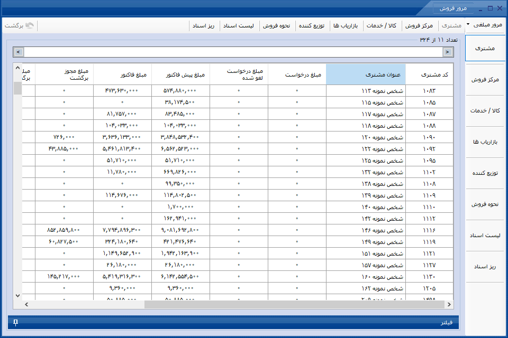Select توزیع کننده in the side panel
Image resolution: width=508 pixels, height=338 pixels.
[485, 173]
